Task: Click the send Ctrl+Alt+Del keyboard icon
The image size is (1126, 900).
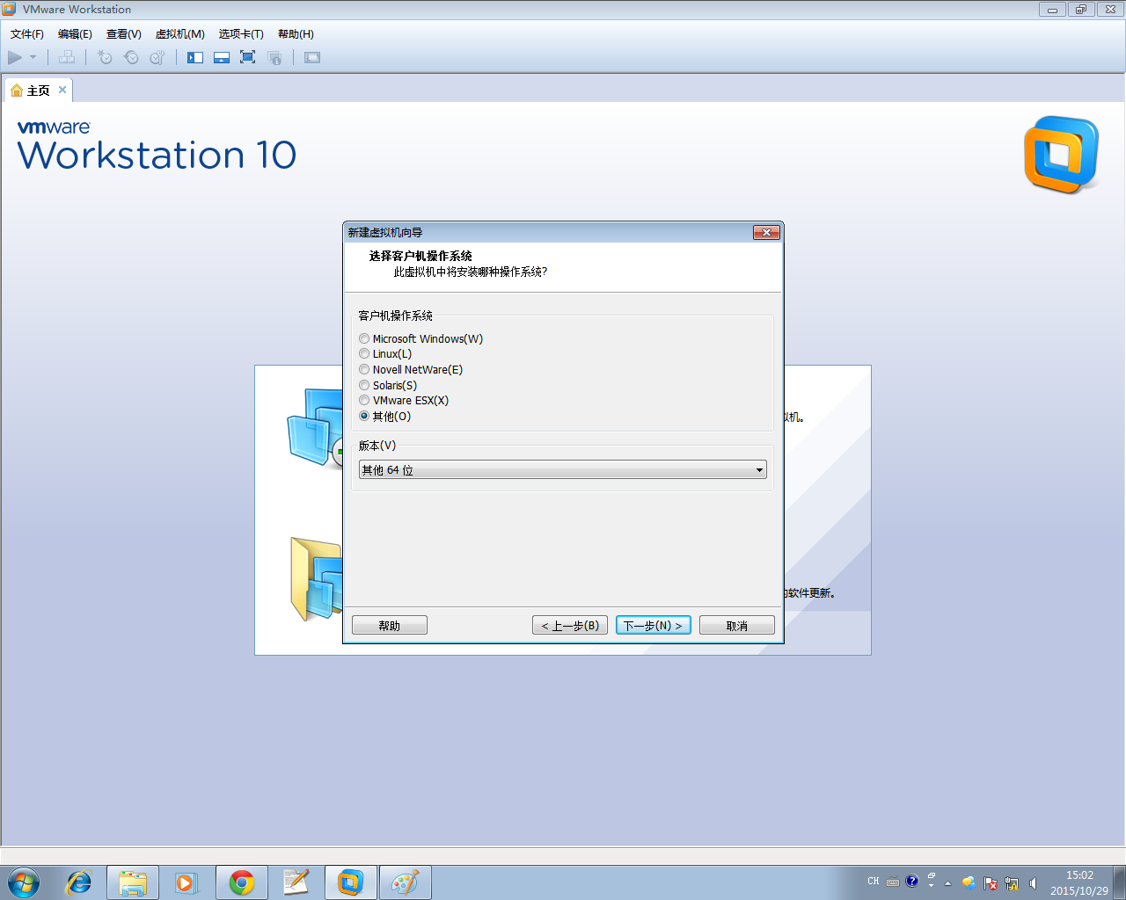Action: point(67,57)
